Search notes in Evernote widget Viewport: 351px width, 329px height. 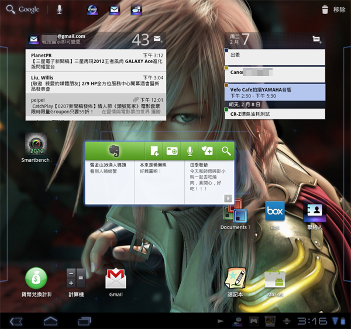(x=226, y=151)
